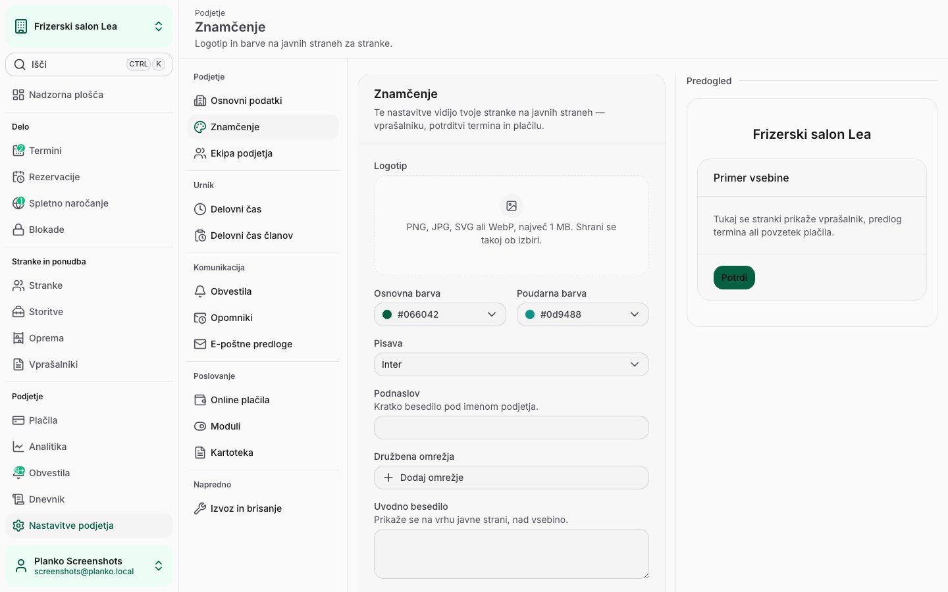Click the Nastavitve podjetja gear icon
Screen dimensions: 948x592
(18, 526)
